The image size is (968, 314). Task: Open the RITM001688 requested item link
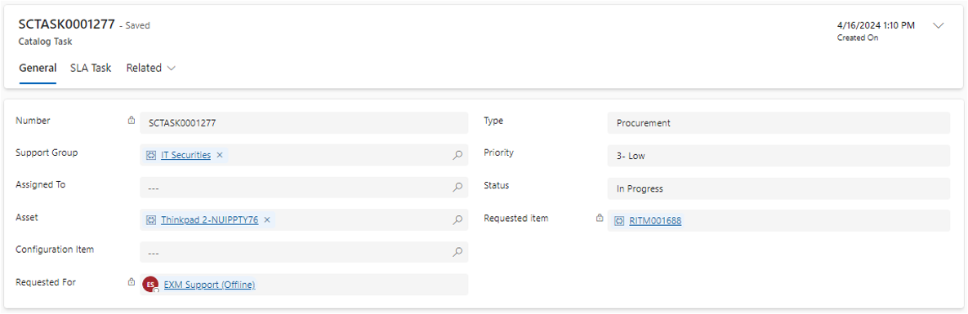point(655,221)
